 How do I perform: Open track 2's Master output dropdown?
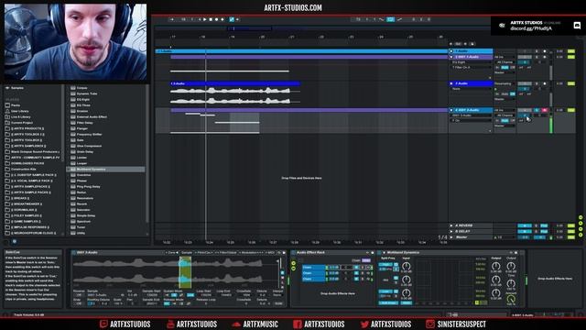(x=505, y=72)
